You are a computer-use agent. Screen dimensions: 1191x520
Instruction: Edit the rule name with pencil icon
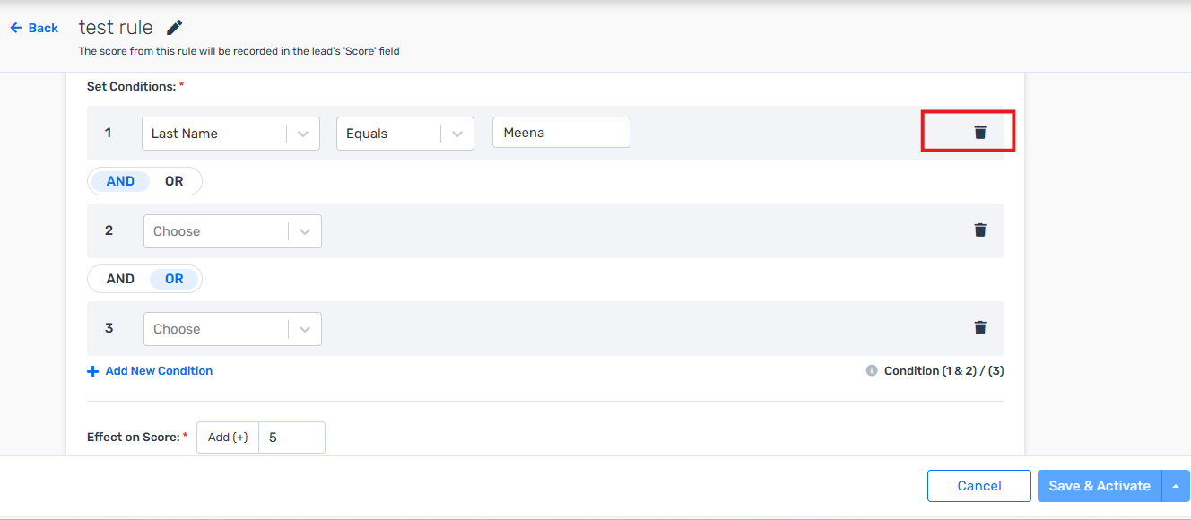175,28
